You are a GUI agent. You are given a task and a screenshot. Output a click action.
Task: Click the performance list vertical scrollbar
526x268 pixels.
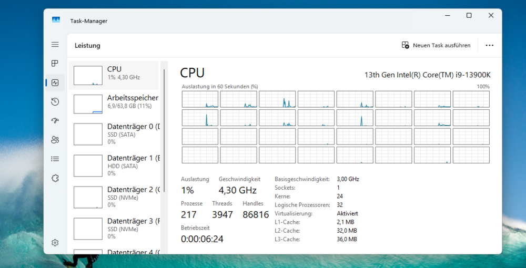click(x=164, y=131)
